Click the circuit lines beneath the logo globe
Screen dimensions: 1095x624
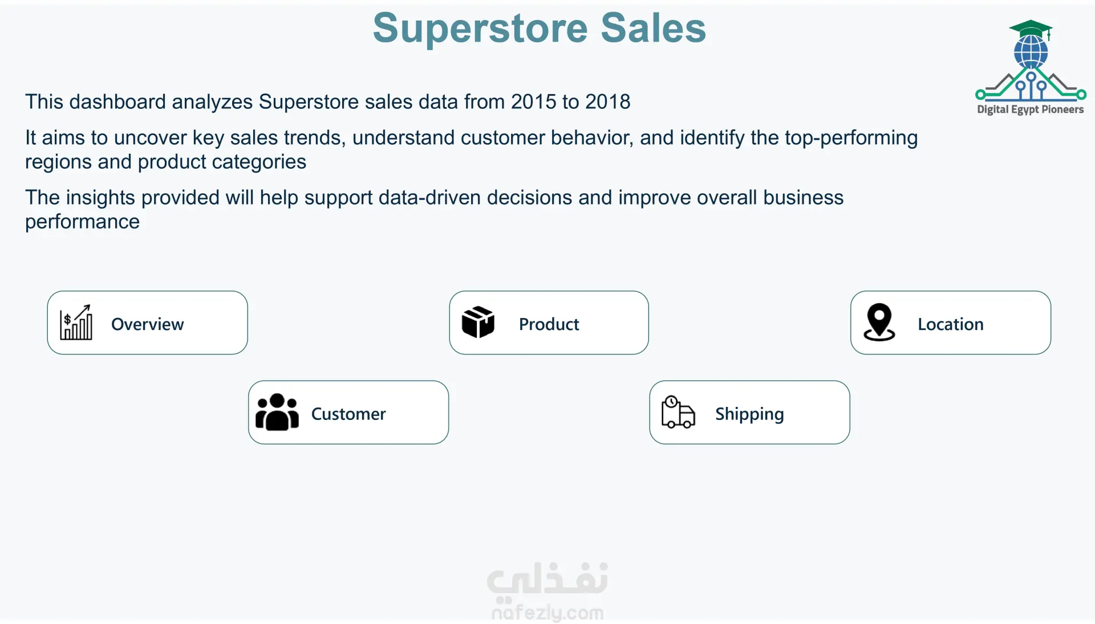(1031, 85)
